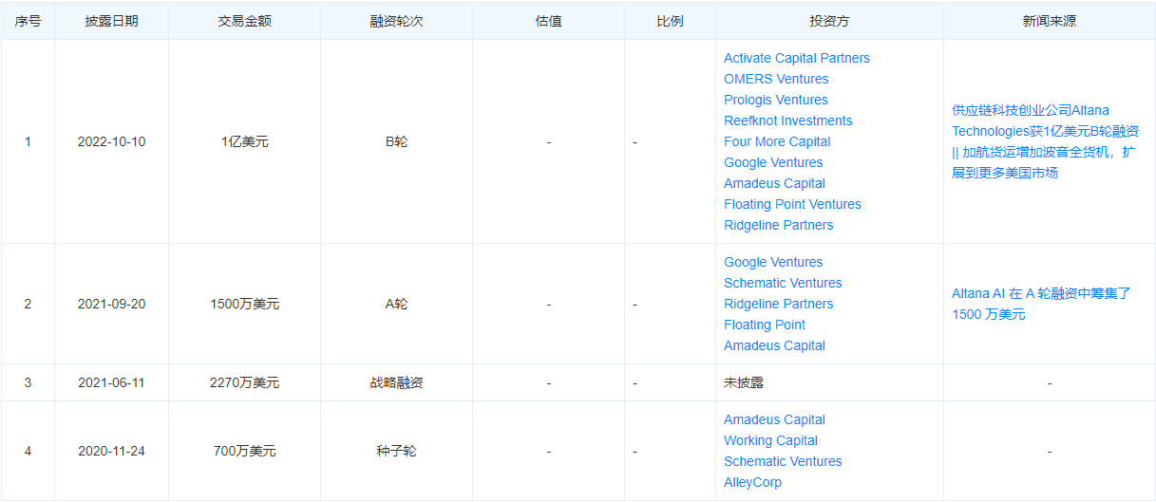Screen dimensions: 1156x502
Task: Click amount cell 1亿美元
Action: pyautogui.click(x=244, y=141)
